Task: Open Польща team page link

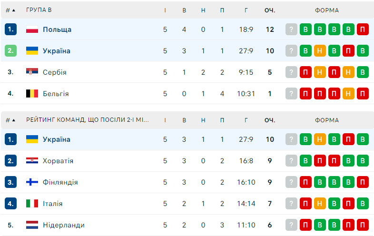Action: [x=57, y=29]
